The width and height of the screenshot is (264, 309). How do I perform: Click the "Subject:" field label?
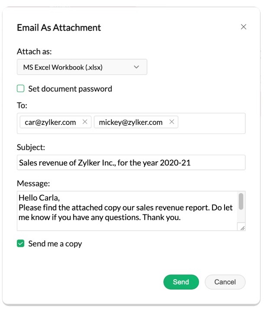[31, 147]
